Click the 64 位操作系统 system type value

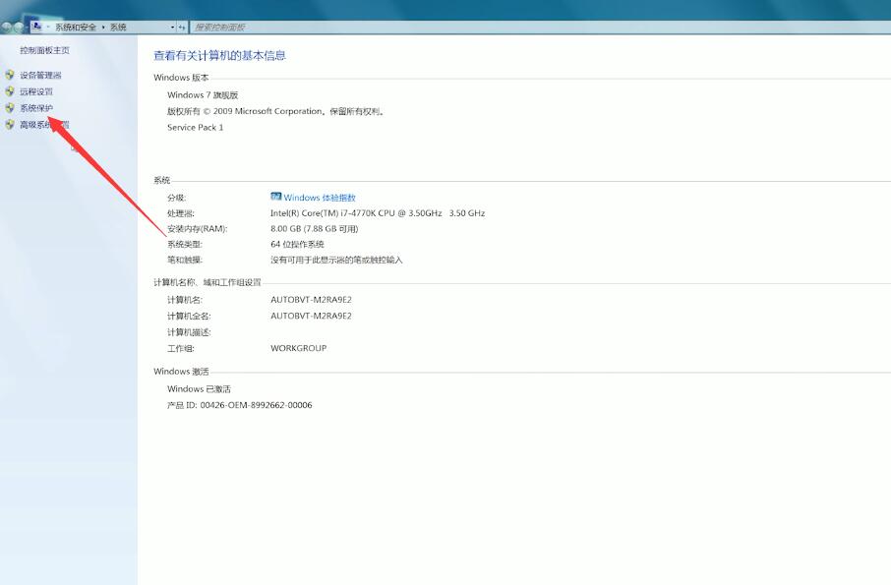[297, 244]
